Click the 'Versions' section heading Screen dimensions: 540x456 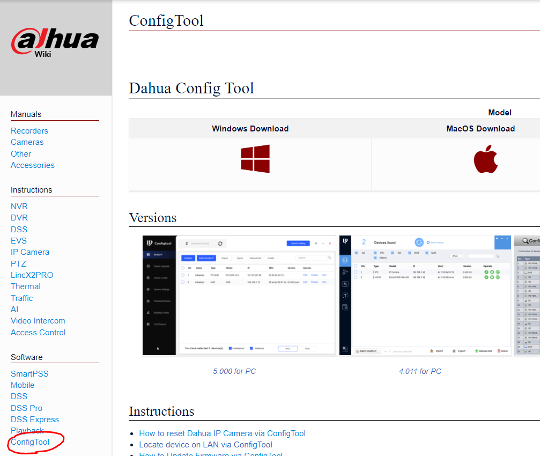point(153,218)
